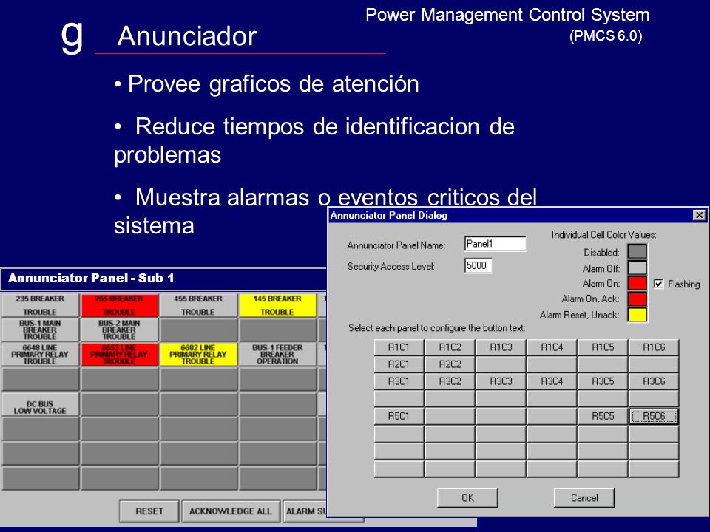Select the R1C3 panel button
Viewport: 710px width, 532px height.
tap(501, 347)
